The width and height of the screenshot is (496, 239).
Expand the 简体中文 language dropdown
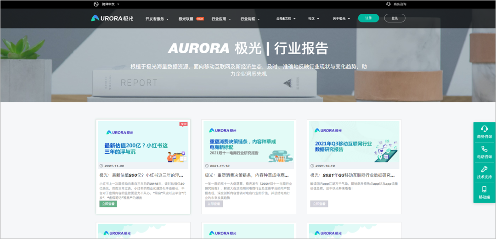[x=110, y=4]
